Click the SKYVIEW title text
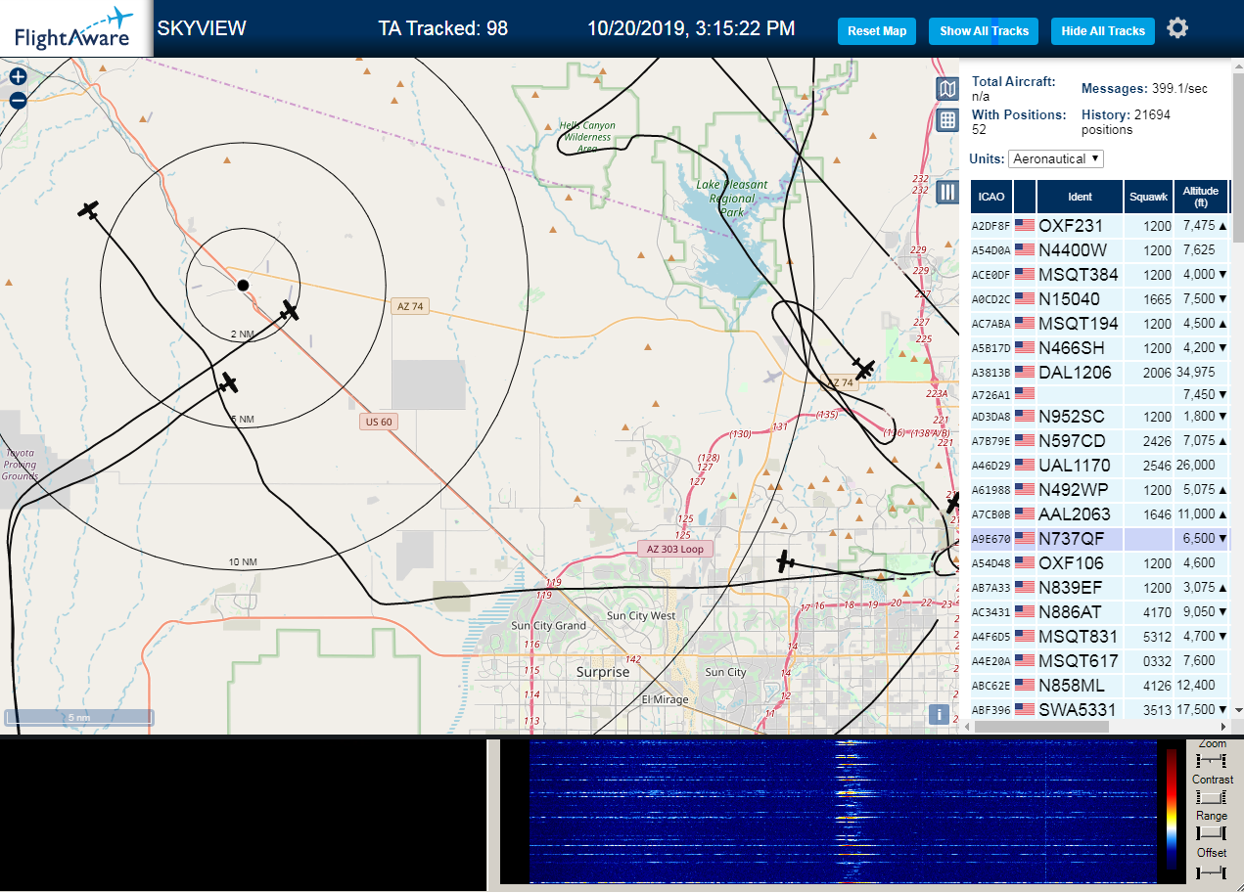The height and width of the screenshot is (893, 1244). 202,28
